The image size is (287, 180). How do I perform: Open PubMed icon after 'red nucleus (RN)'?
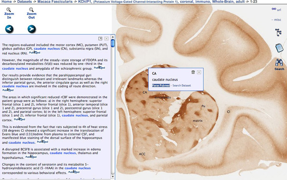pyautogui.click(x=35, y=52)
